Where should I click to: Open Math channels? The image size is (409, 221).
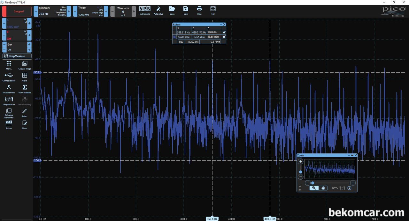[25, 89]
